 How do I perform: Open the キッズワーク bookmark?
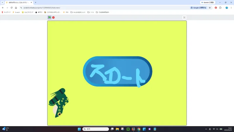6,12
